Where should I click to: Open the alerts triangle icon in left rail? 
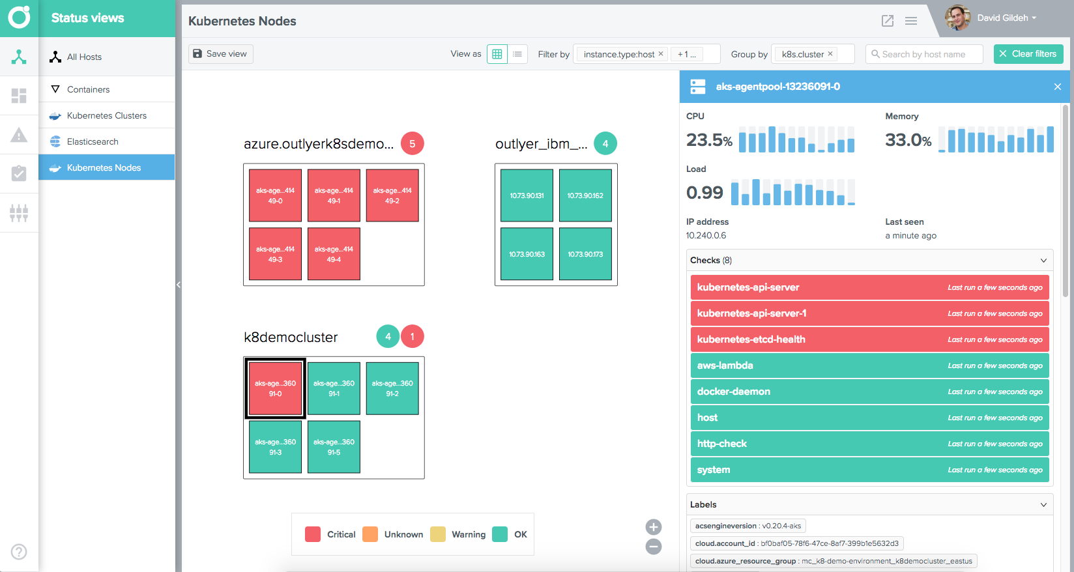pyautogui.click(x=19, y=135)
